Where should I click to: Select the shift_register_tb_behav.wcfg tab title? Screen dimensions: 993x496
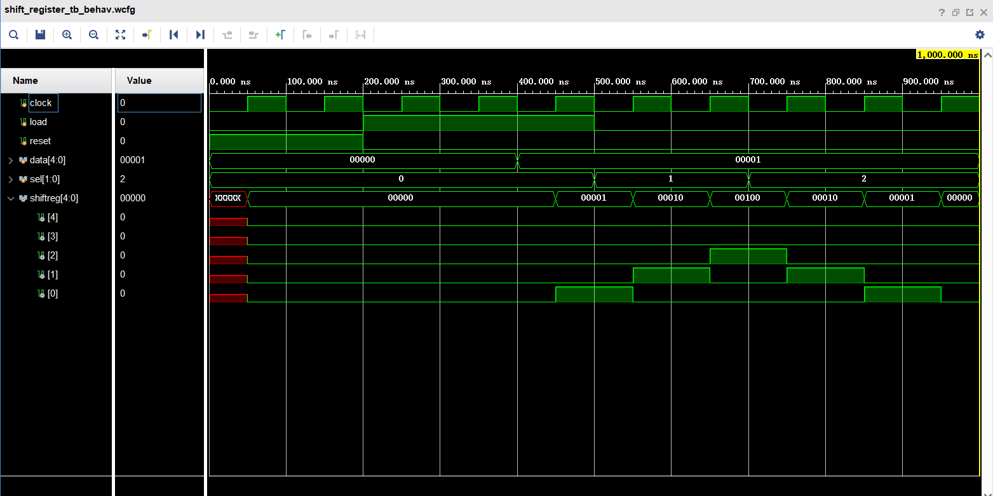click(70, 10)
